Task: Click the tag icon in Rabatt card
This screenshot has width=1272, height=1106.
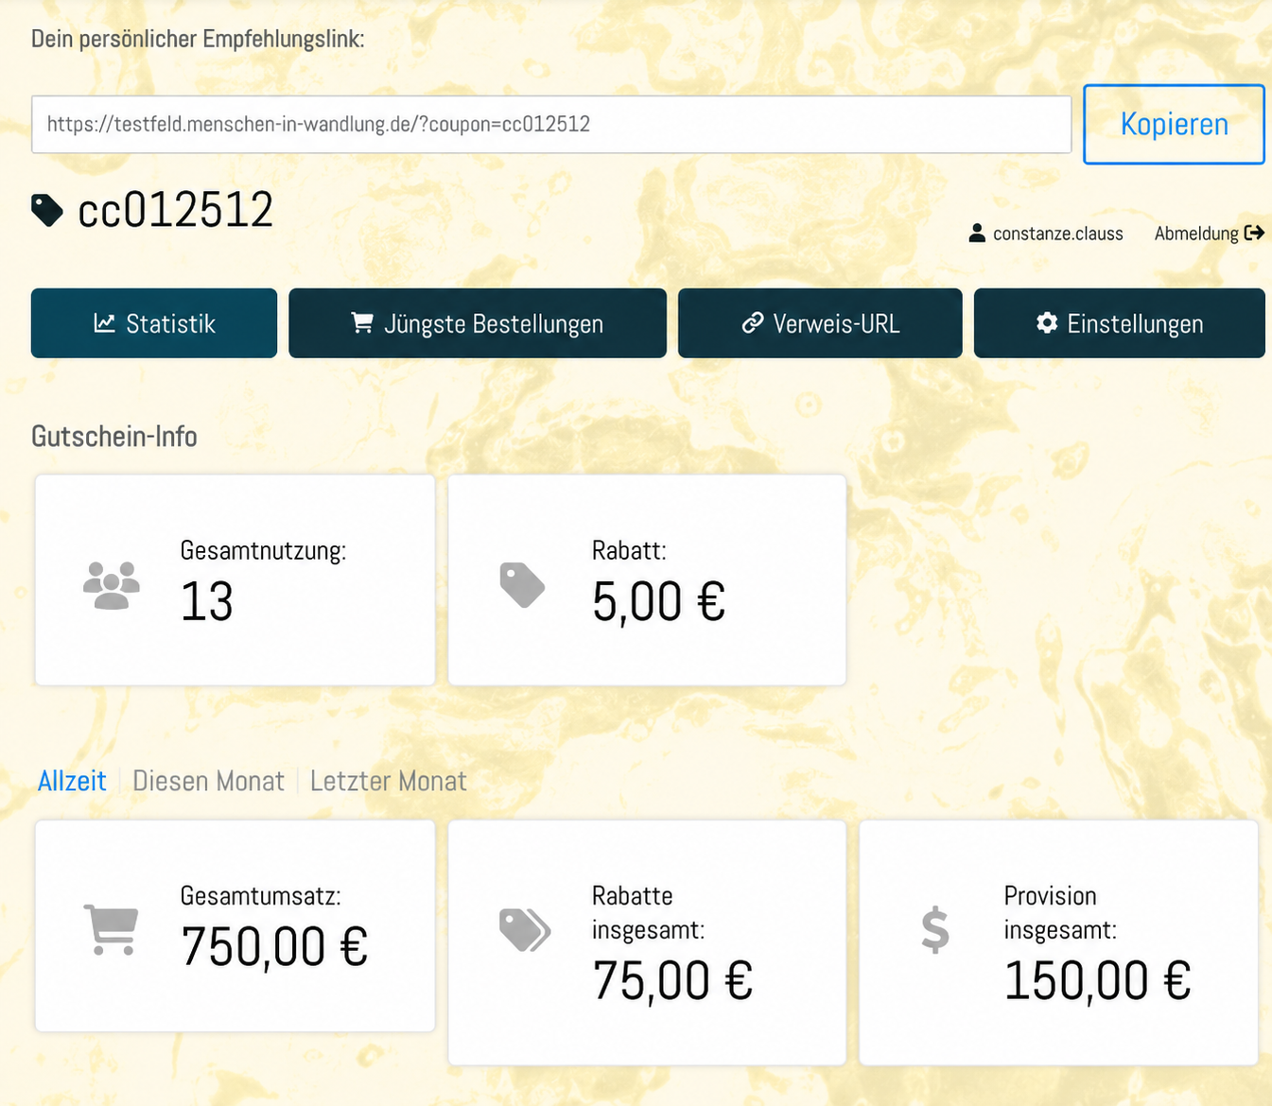Action: [522, 585]
